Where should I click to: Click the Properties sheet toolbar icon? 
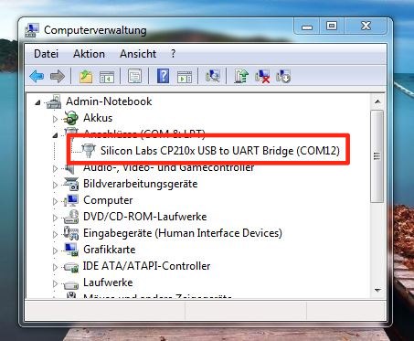pos(134,76)
